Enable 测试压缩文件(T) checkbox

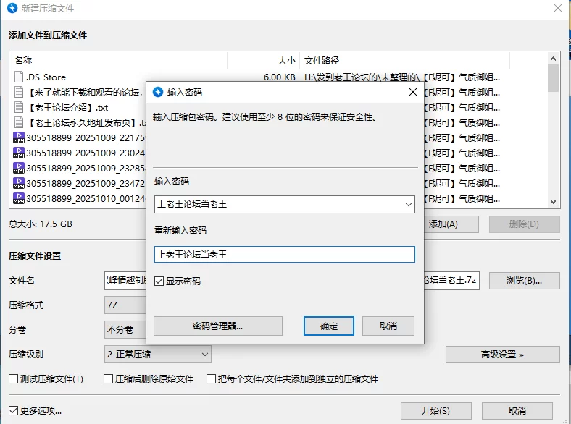pyautogui.click(x=14, y=379)
